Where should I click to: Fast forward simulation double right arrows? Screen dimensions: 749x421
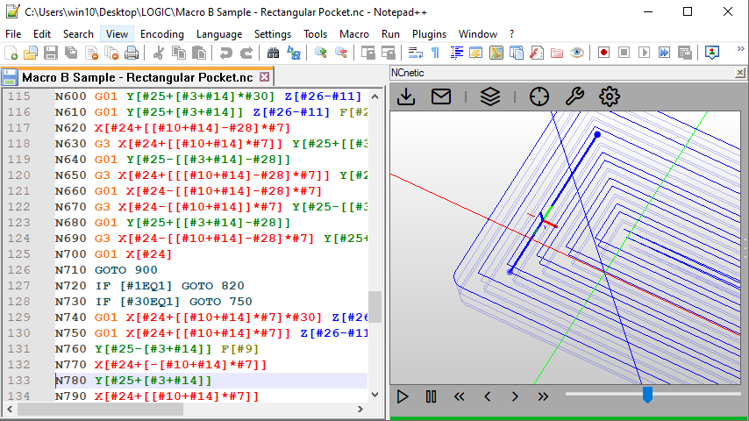click(543, 396)
